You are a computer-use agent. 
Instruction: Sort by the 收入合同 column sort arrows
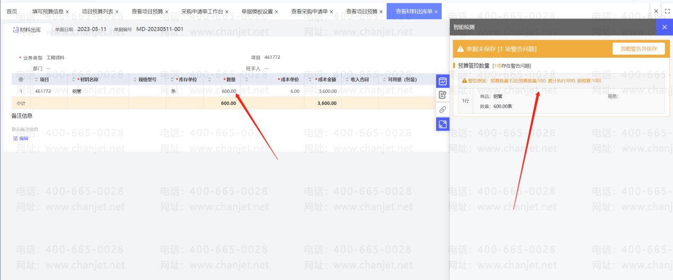[x=347, y=80]
